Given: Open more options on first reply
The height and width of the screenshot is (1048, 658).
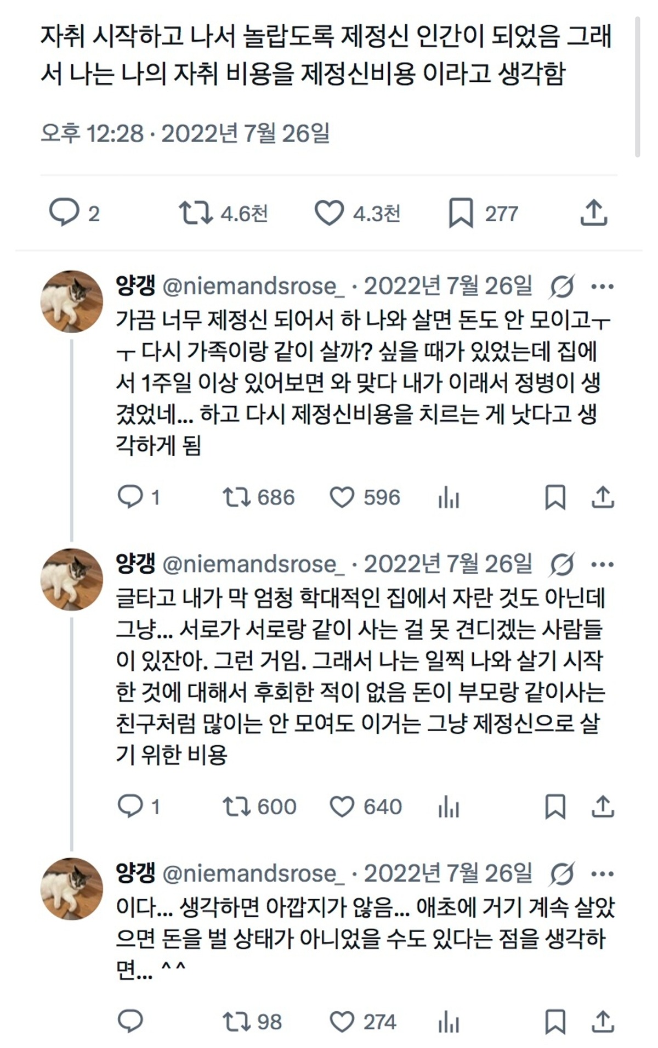Looking at the screenshot, I should click(603, 286).
